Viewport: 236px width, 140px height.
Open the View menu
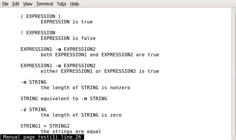click(27, 4)
